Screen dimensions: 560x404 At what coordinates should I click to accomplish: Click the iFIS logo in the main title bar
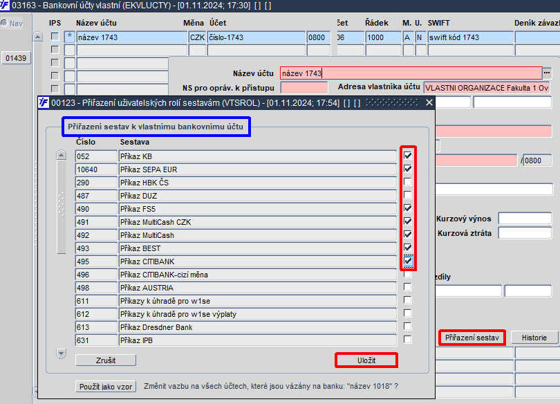[4, 5]
